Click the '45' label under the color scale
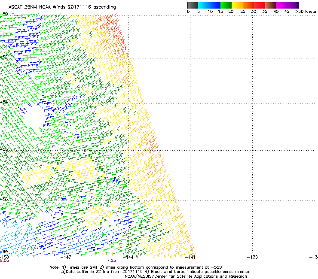The image size is (318, 279). (x=287, y=12)
